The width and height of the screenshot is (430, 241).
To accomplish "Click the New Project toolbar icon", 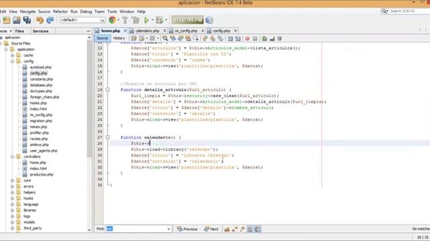I will click(7, 20).
